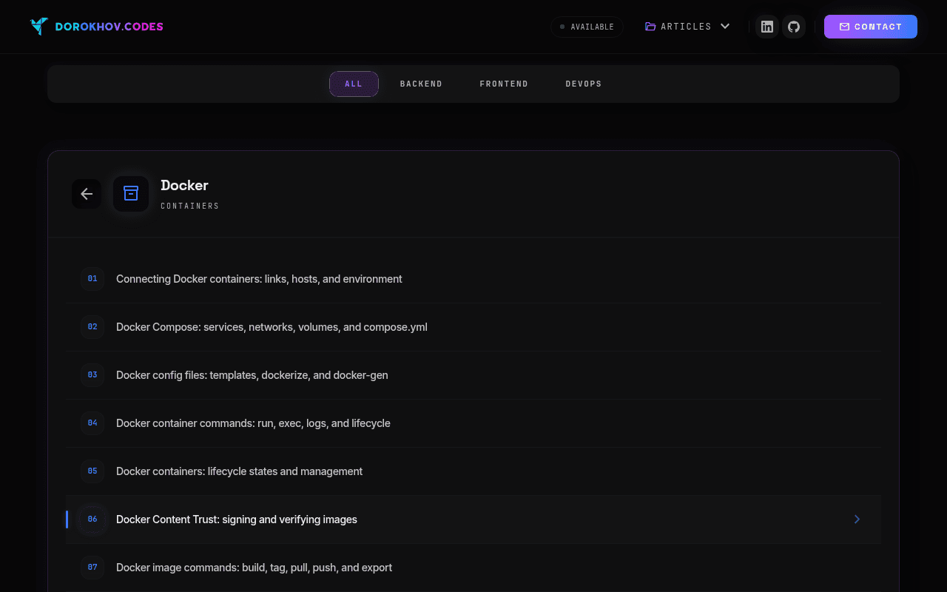Image resolution: width=947 pixels, height=592 pixels.
Task: Click the 05 number badge
Action: [x=92, y=471]
